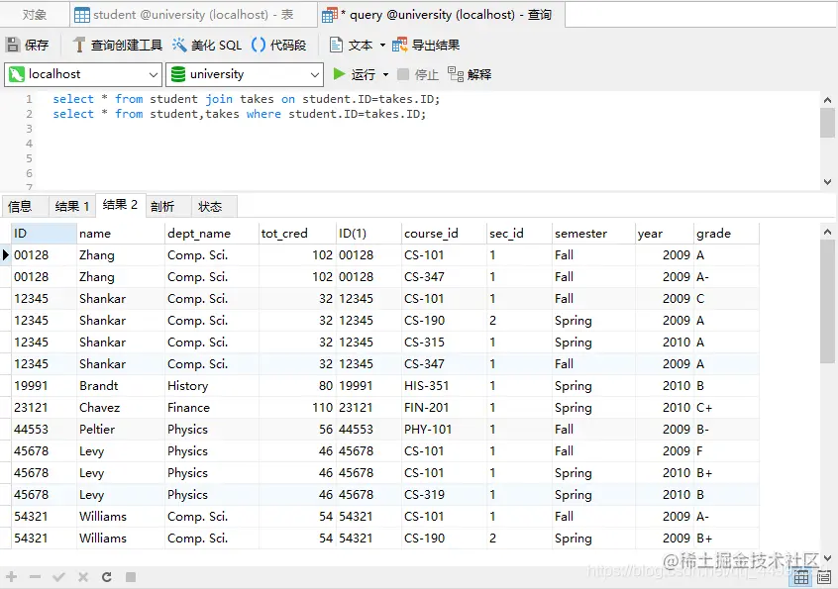
Task: Click the name column header
Action: [x=121, y=234]
